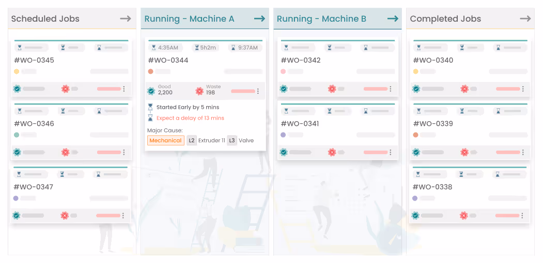Click the red Waste badge icon on #WO-0344
This screenshot has height=263, width=543.
[x=199, y=91]
